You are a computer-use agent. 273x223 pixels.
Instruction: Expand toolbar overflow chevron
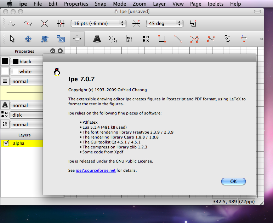pos(261,39)
